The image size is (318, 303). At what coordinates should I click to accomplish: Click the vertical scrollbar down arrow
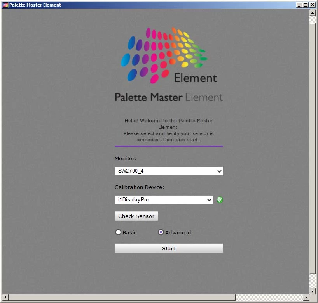point(312,291)
